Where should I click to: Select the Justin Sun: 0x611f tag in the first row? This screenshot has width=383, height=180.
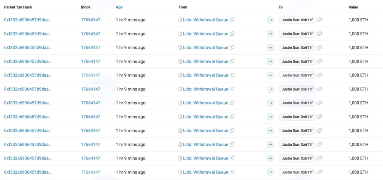pyautogui.click(x=297, y=20)
